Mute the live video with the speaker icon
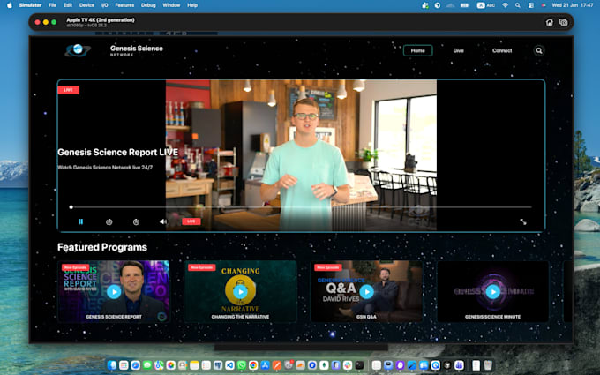 163,221
